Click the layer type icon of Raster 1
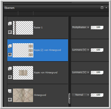 (x=10, y=24)
